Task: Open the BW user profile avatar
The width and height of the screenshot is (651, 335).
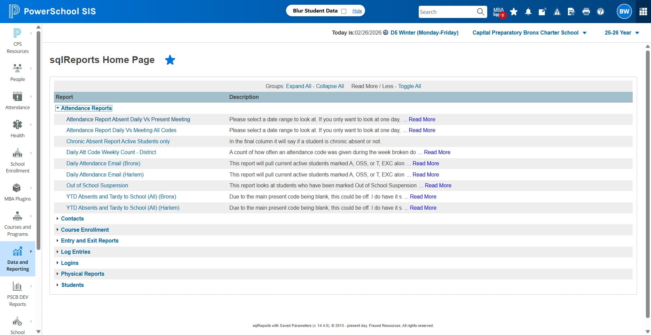Action: click(x=624, y=12)
